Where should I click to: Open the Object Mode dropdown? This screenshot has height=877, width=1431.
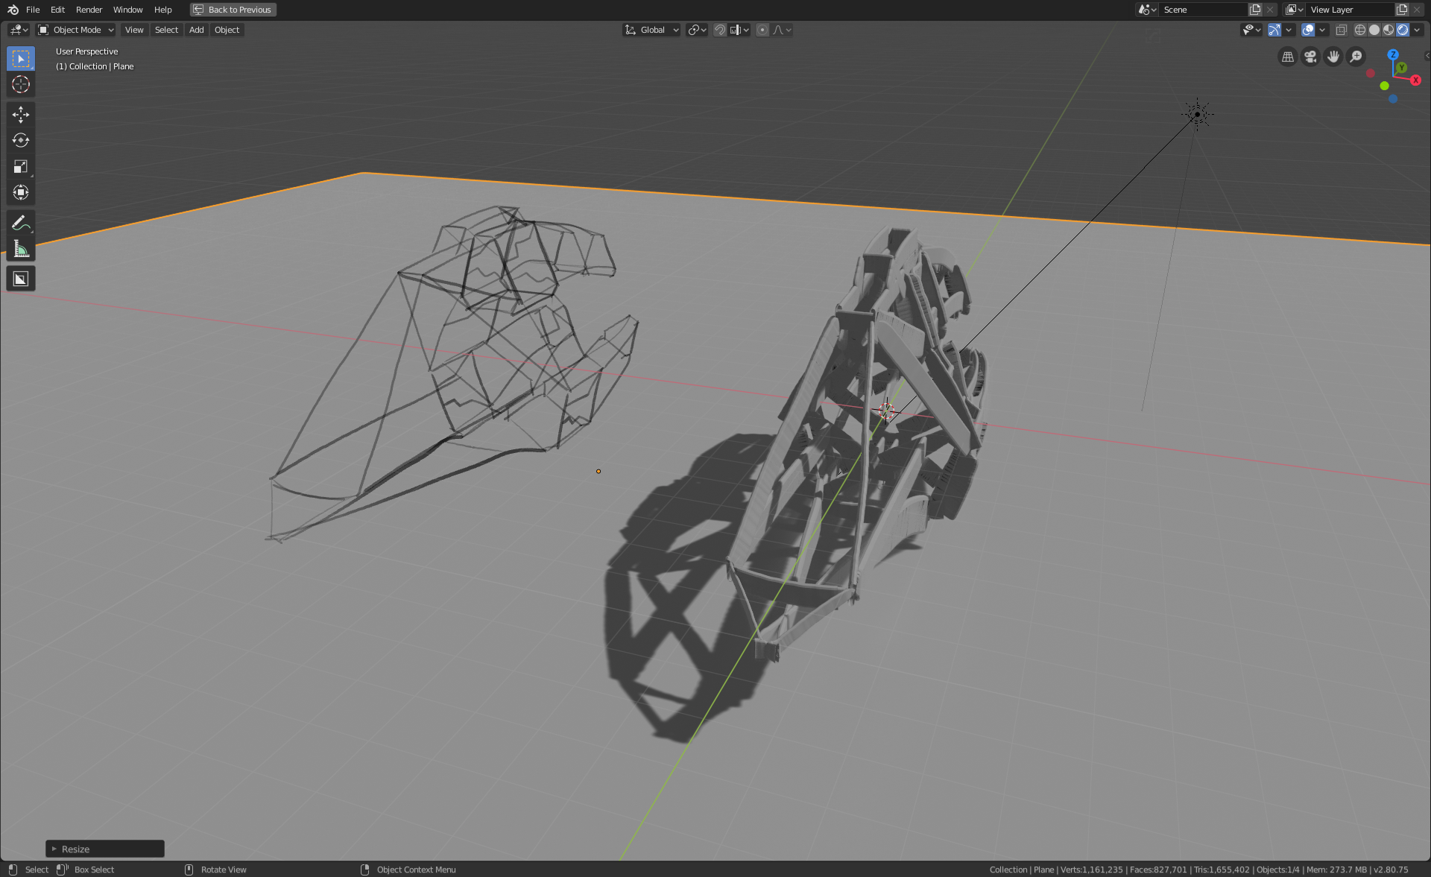pos(76,30)
